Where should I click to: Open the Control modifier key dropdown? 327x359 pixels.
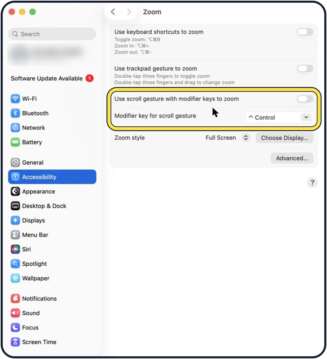coord(279,118)
